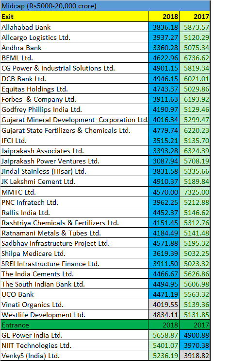248x361 pixels.
Task: Click the value 6220.23
Action: click(195, 130)
